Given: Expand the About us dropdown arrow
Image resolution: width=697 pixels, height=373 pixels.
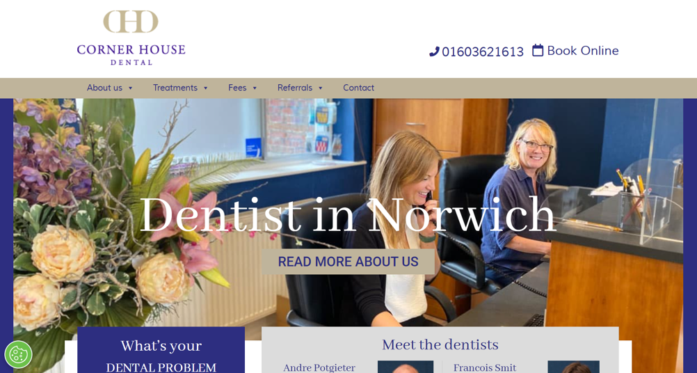Looking at the screenshot, I should click(130, 88).
